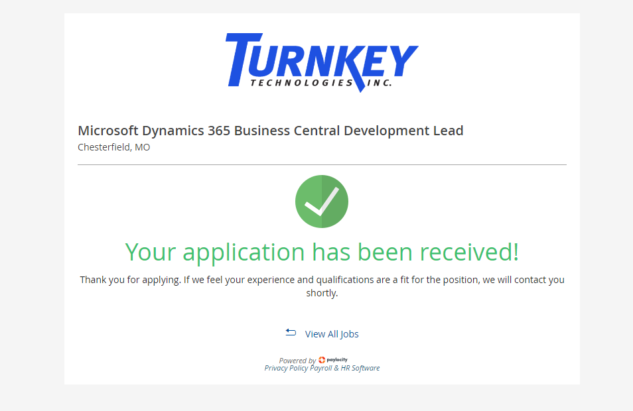Click the orange Paylocity logo symbol
This screenshot has height=411, width=633.
[322, 360]
